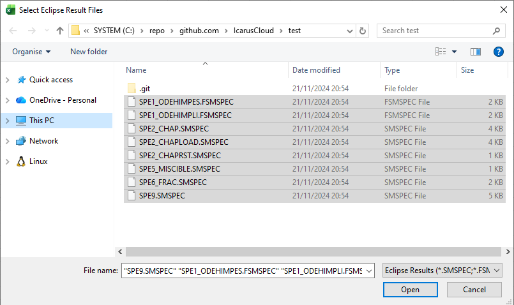Select This PC in the sidebar
514x305 pixels.
click(42, 120)
